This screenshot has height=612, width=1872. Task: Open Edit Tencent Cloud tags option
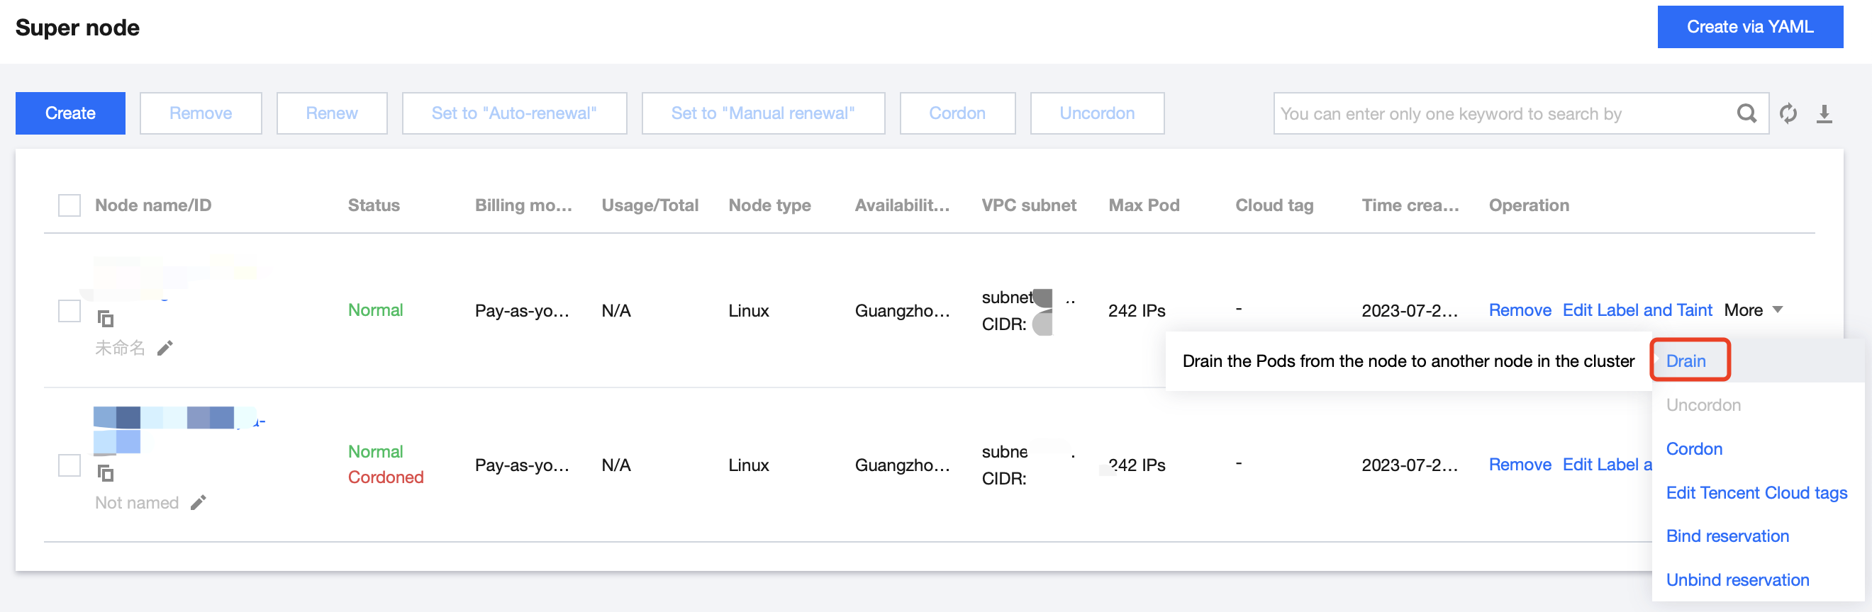pyautogui.click(x=1756, y=492)
